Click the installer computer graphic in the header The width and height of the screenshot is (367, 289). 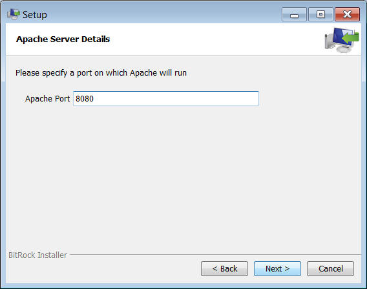point(342,40)
